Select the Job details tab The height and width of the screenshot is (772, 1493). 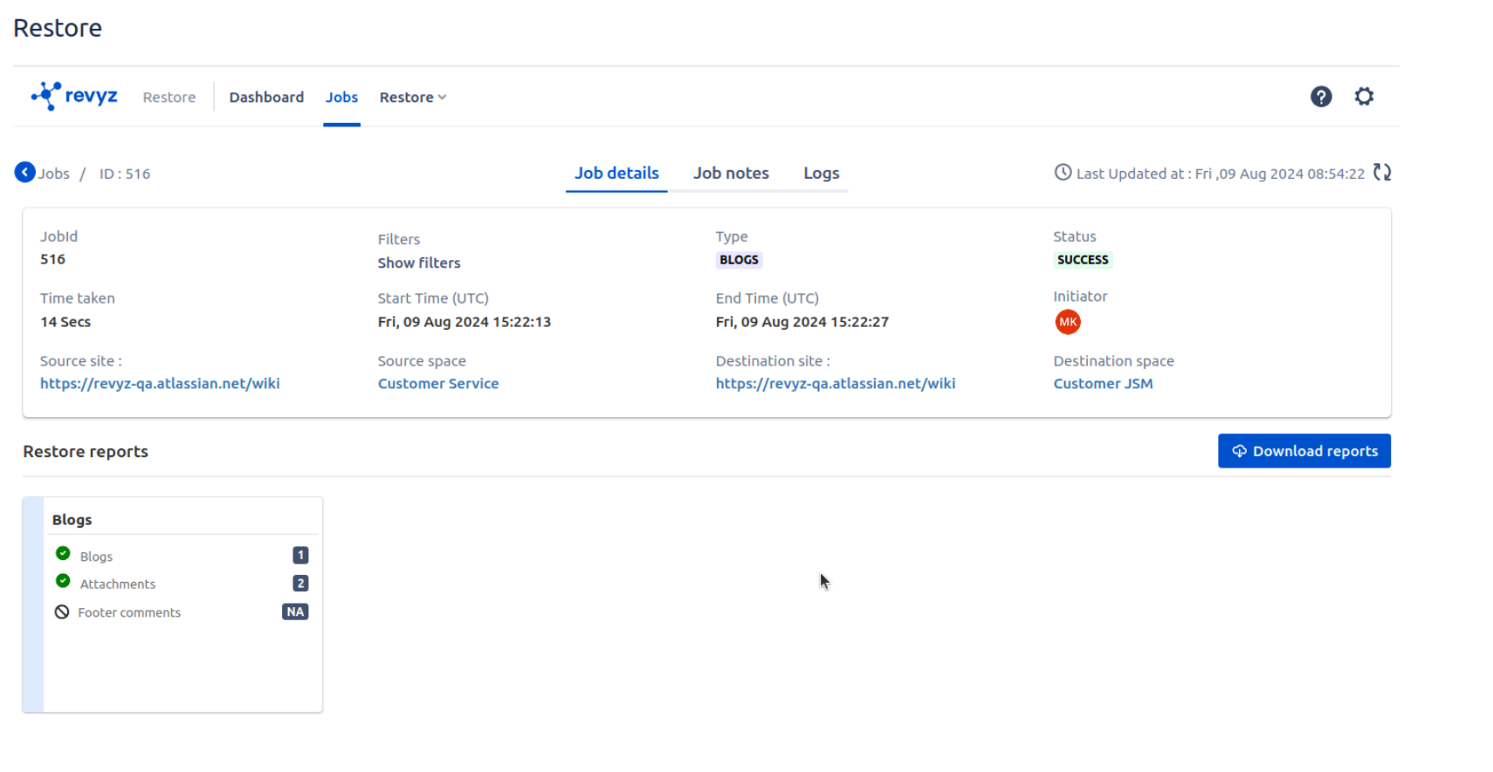(616, 173)
